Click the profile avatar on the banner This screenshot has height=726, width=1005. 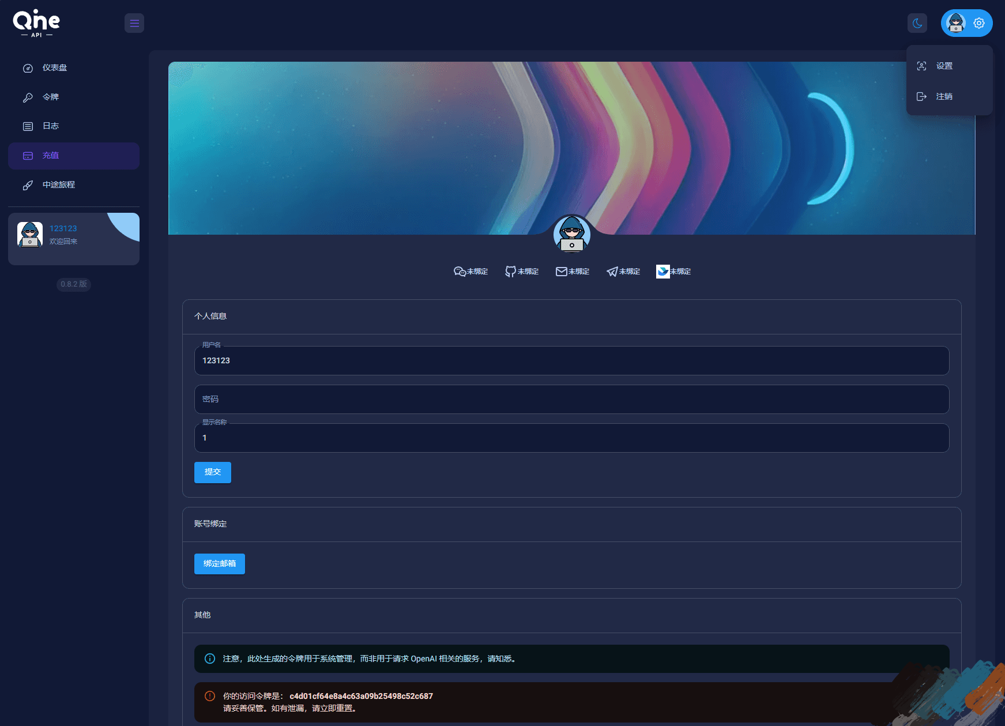click(572, 235)
